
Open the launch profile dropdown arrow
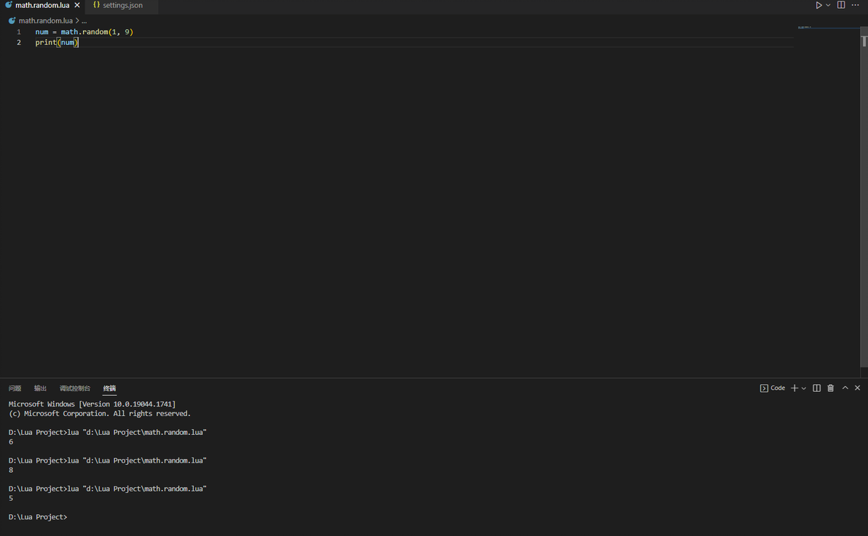click(x=804, y=388)
